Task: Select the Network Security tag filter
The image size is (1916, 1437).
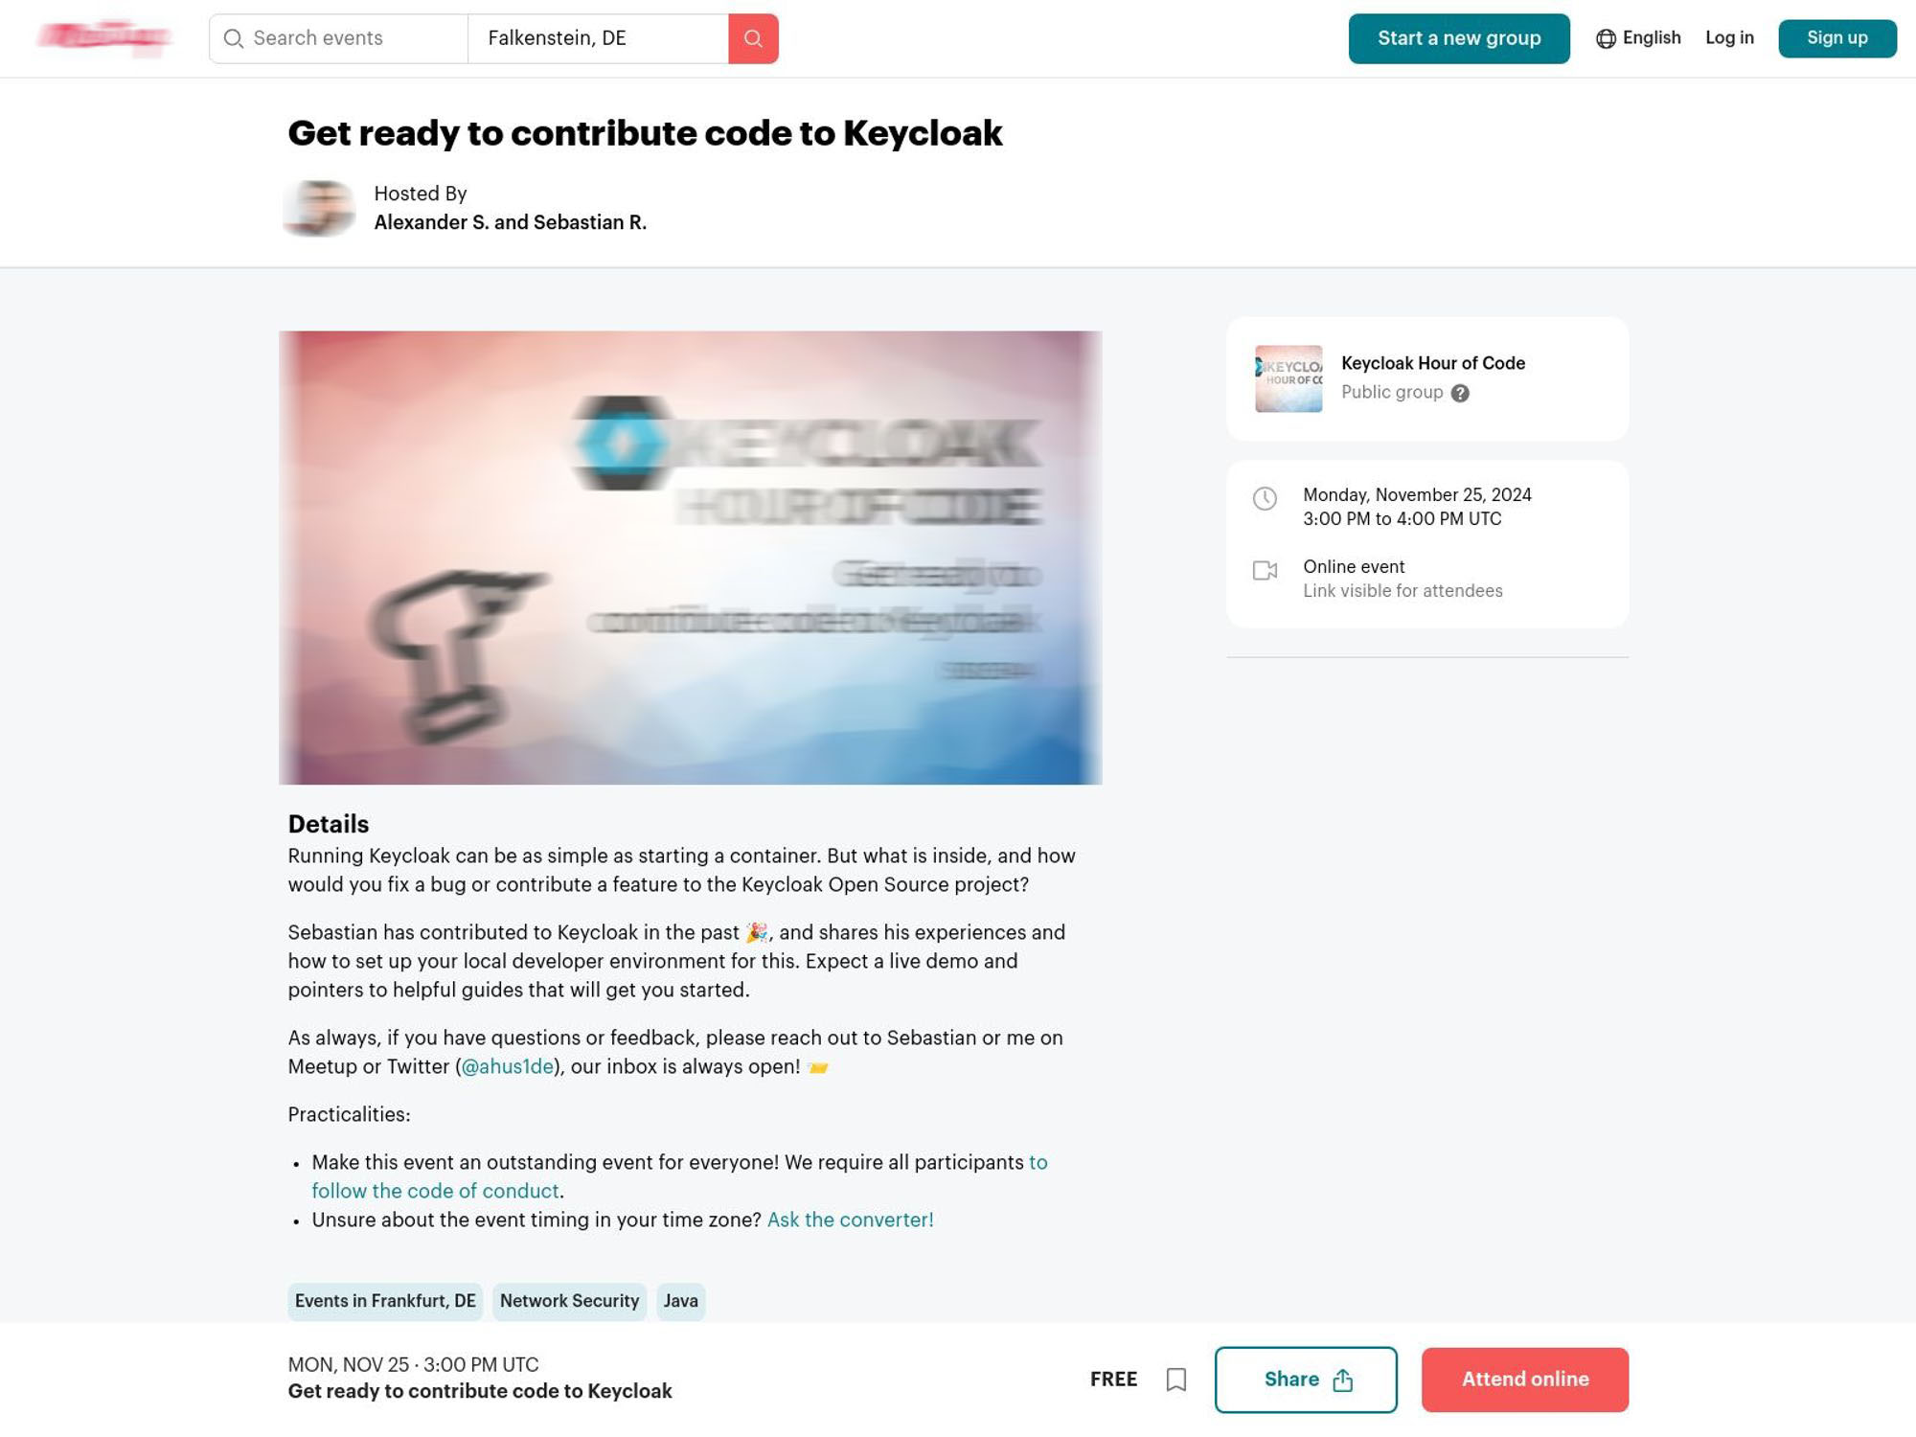Action: 569,1301
